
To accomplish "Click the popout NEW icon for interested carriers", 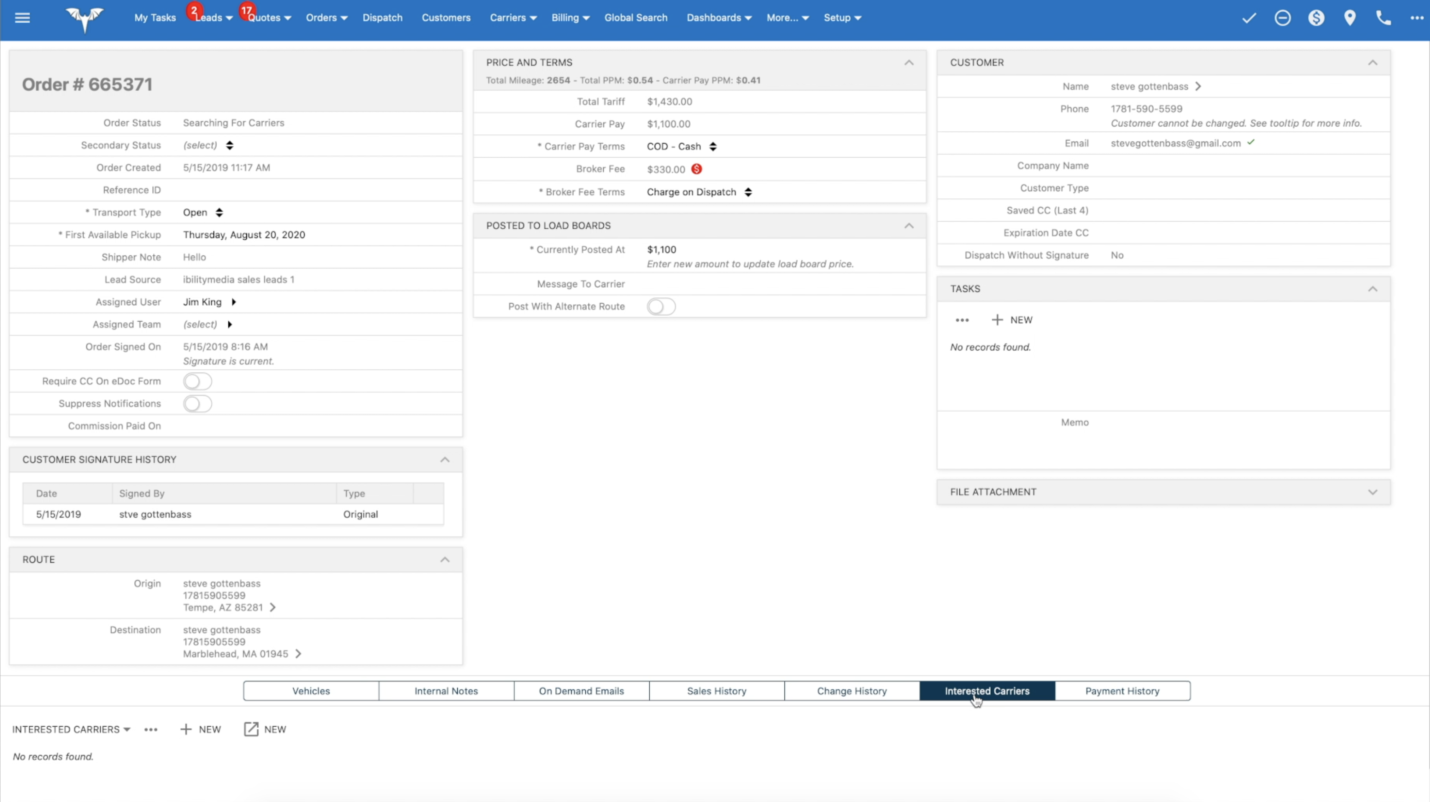I will coord(251,729).
